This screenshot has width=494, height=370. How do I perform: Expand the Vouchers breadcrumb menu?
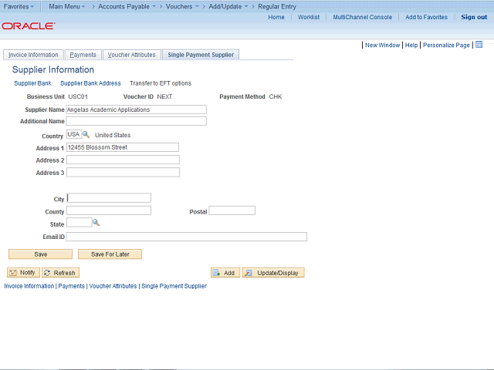point(182,6)
